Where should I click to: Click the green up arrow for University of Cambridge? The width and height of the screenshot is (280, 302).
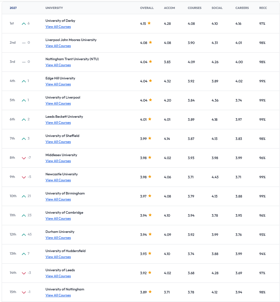(x=24, y=215)
